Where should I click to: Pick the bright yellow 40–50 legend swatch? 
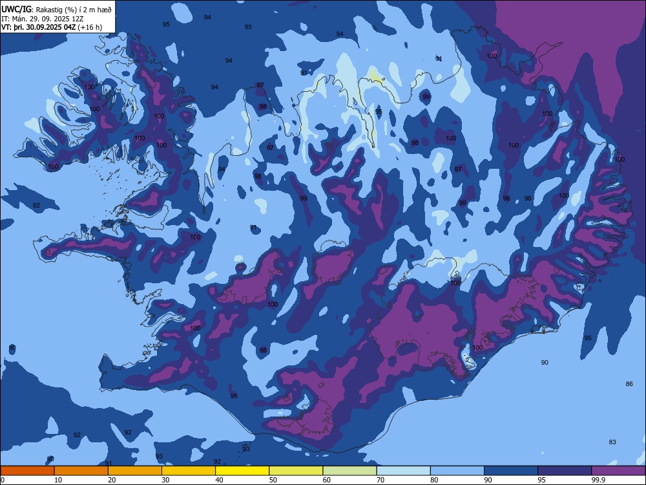click(x=242, y=471)
